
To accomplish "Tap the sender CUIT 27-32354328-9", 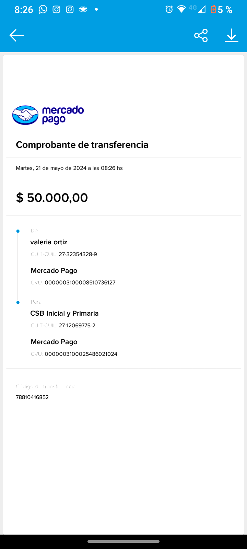I will click(78, 254).
